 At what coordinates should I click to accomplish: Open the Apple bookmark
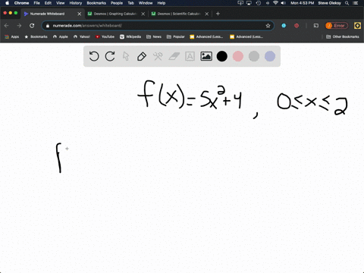[61, 36]
